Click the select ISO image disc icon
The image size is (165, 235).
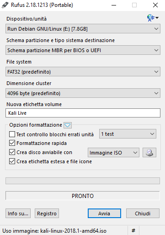pos(149,152)
